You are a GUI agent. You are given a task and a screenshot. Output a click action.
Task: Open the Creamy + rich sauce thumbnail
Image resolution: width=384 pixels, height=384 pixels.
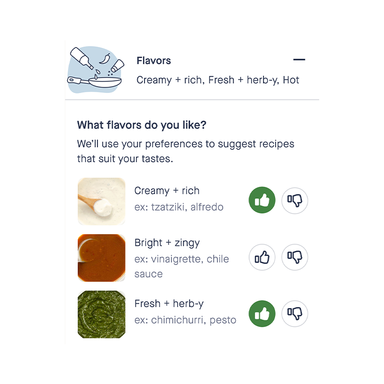coord(101,202)
